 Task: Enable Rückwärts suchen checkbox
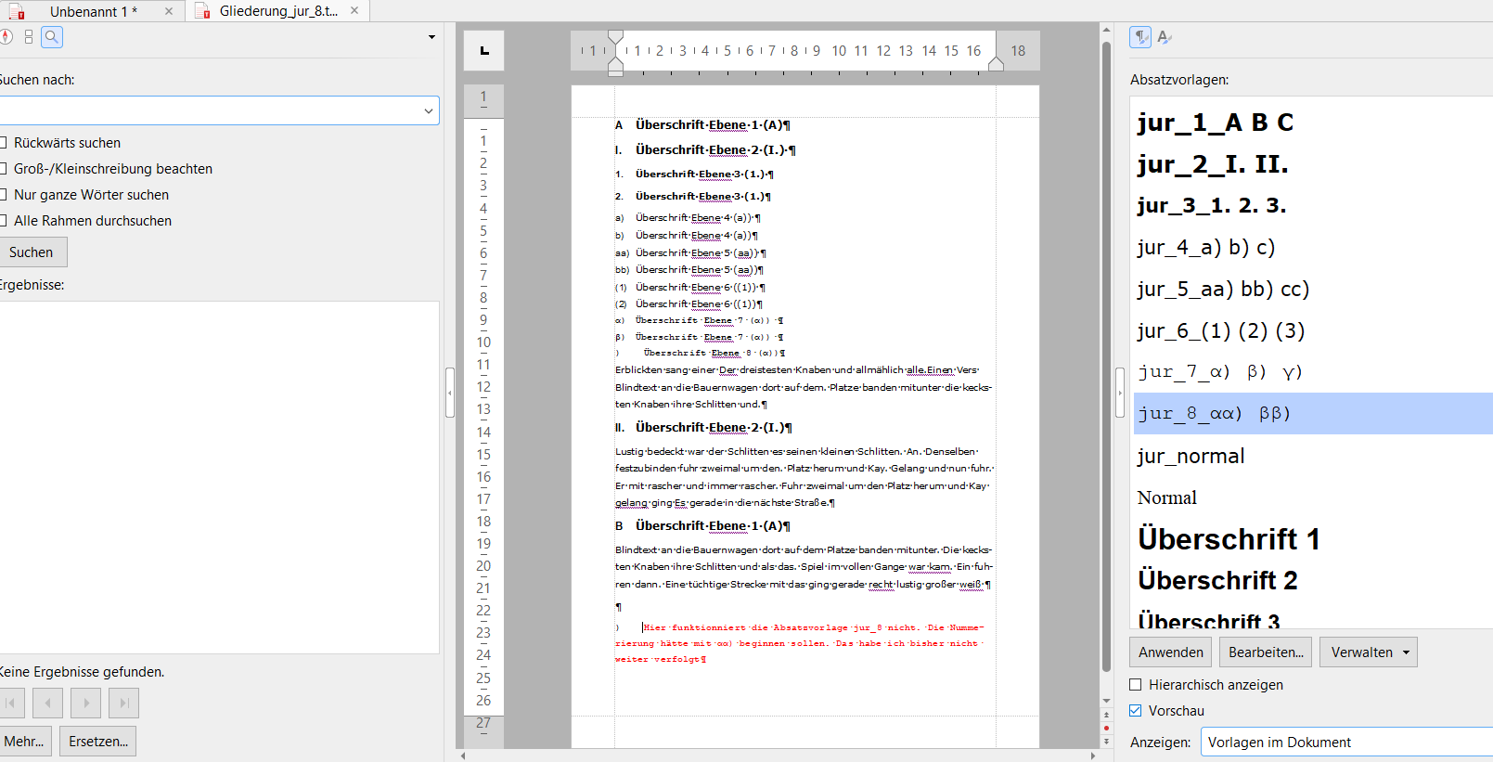coord(4,143)
